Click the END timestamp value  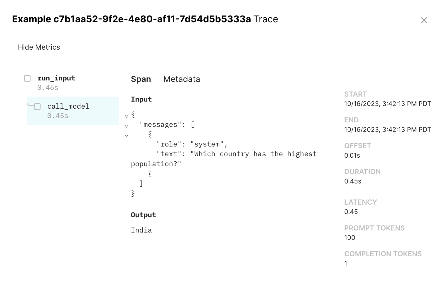click(x=387, y=130)
